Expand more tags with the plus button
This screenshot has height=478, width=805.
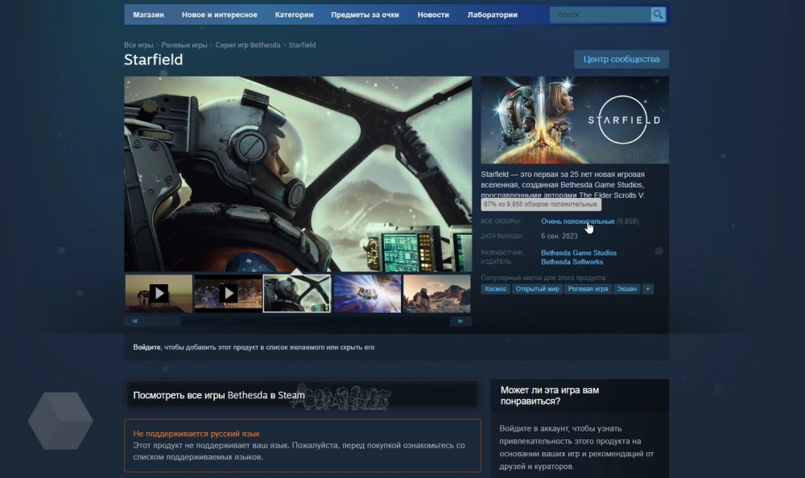pyautogui.click(x=648, y=289)
